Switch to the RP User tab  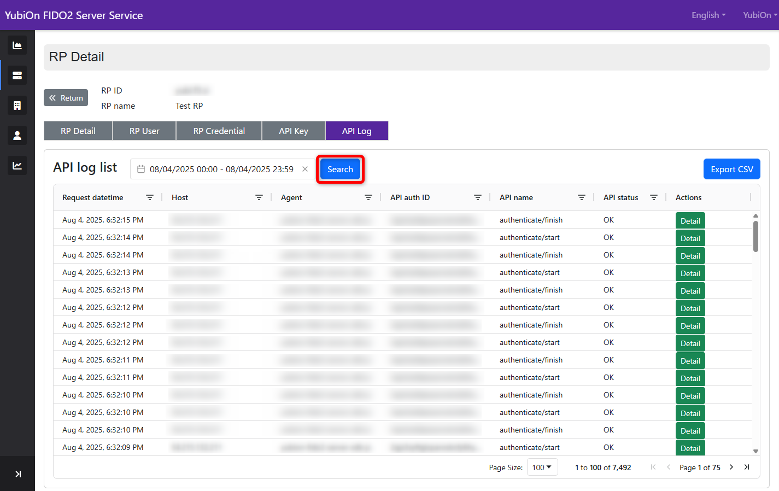pos(144,131)
